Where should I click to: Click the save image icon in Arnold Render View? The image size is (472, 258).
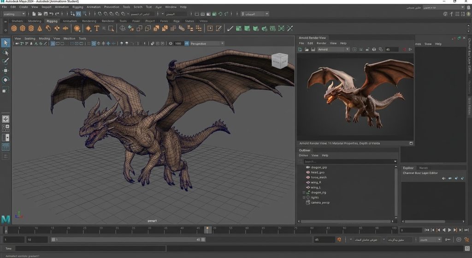(313, 49)
